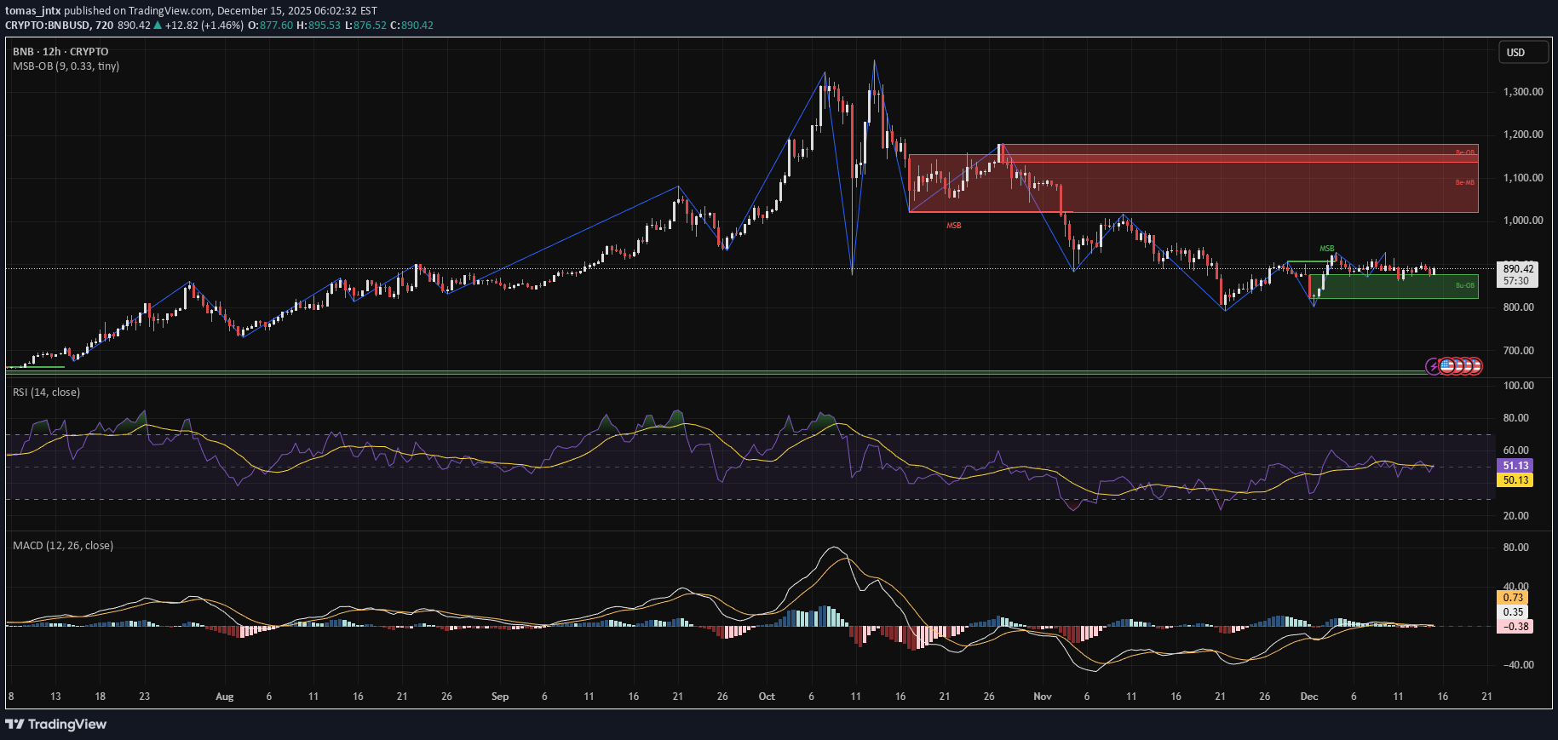The height and width of the screenshot is (740, 1558).
Task: Click the Oct label on the time axis
Action: 767,697
